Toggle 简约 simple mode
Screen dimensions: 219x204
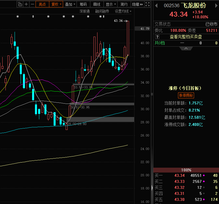coord(124,4)
